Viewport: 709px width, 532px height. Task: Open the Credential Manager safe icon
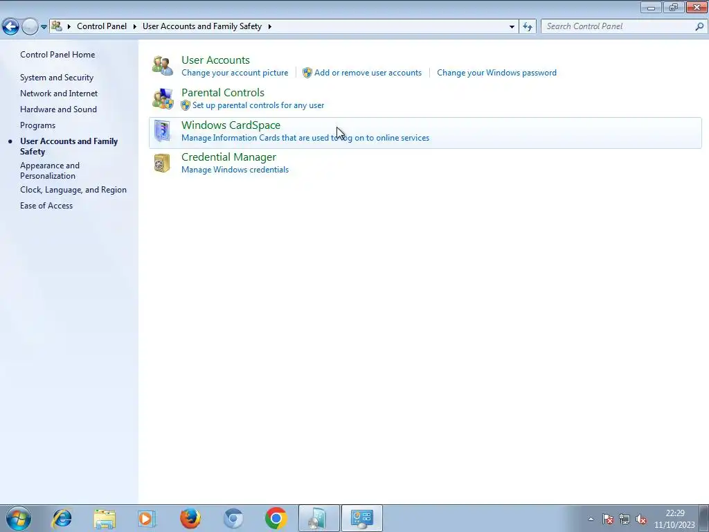tap(162, 163)
